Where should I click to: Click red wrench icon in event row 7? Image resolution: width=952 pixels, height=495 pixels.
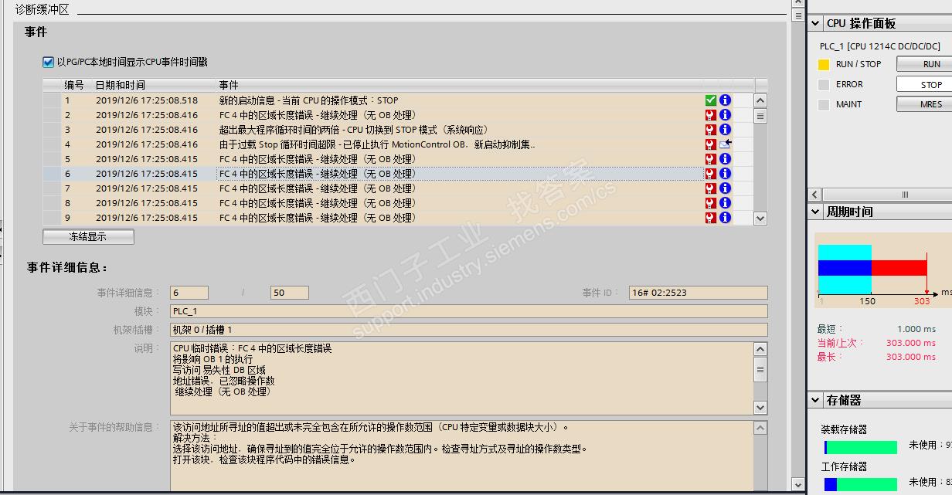pyautogui.click(x=711, y=188)
